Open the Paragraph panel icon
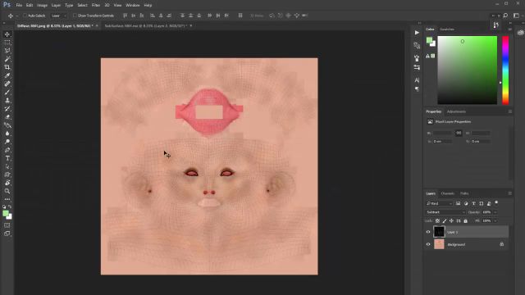Screen dimensions: 525x295 pyautogui.click(x=417, y=89)
